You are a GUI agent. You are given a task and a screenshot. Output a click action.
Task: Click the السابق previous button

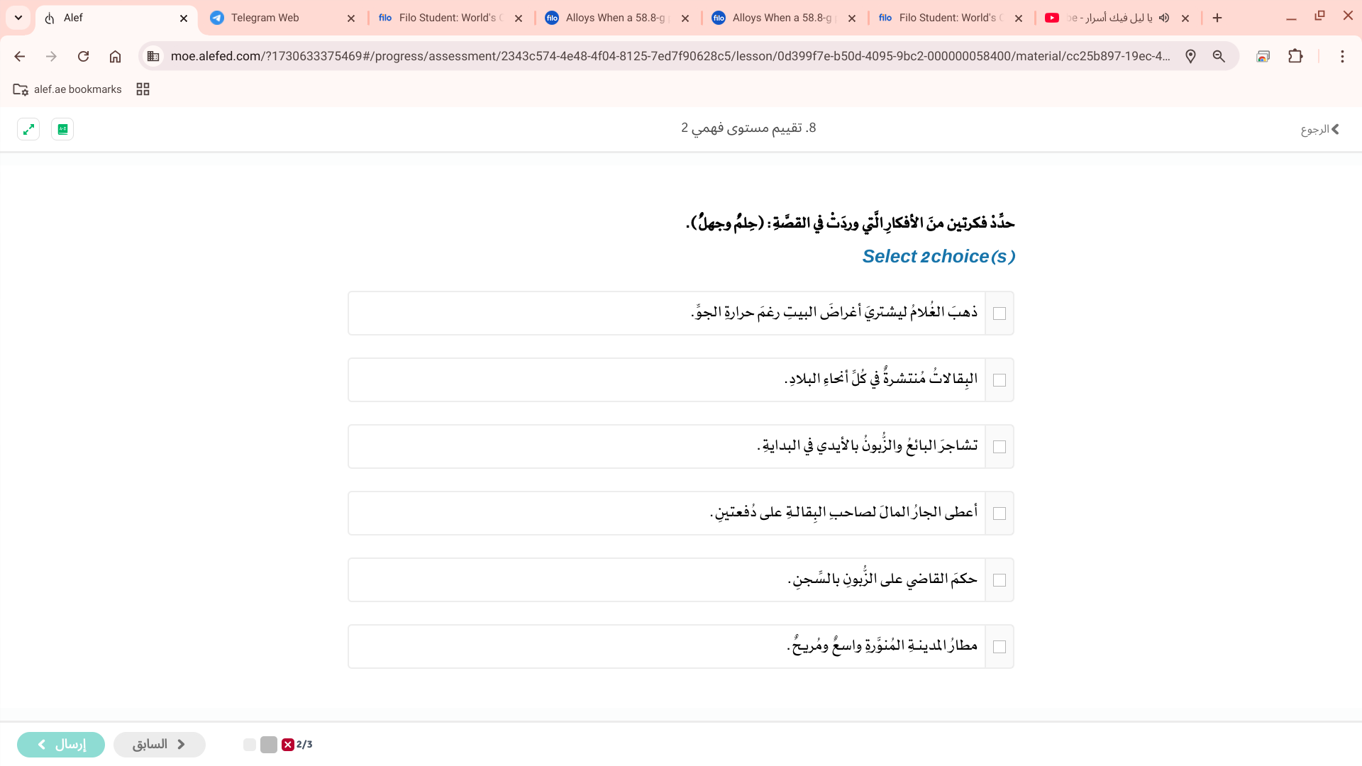coord(160,744)
